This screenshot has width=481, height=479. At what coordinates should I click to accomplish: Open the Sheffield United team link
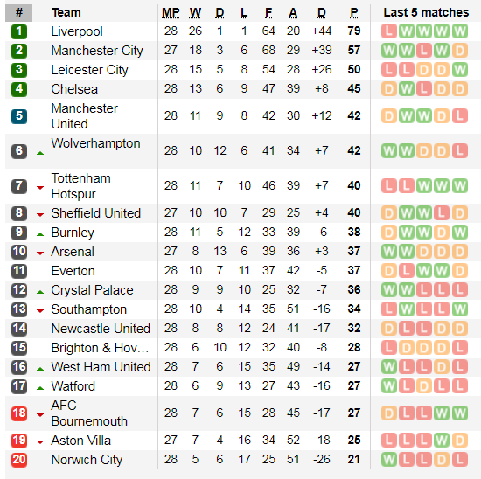pyautogui.click(x=95, y=213)
